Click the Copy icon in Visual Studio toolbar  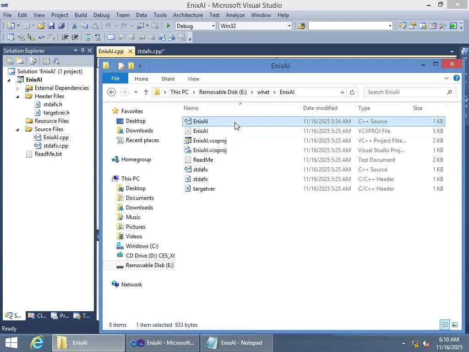pyautogui.click(x=85, y=26)
